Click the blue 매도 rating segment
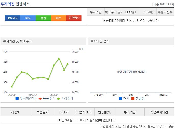Viewport: 176px width, 132px height. [28, 18]
